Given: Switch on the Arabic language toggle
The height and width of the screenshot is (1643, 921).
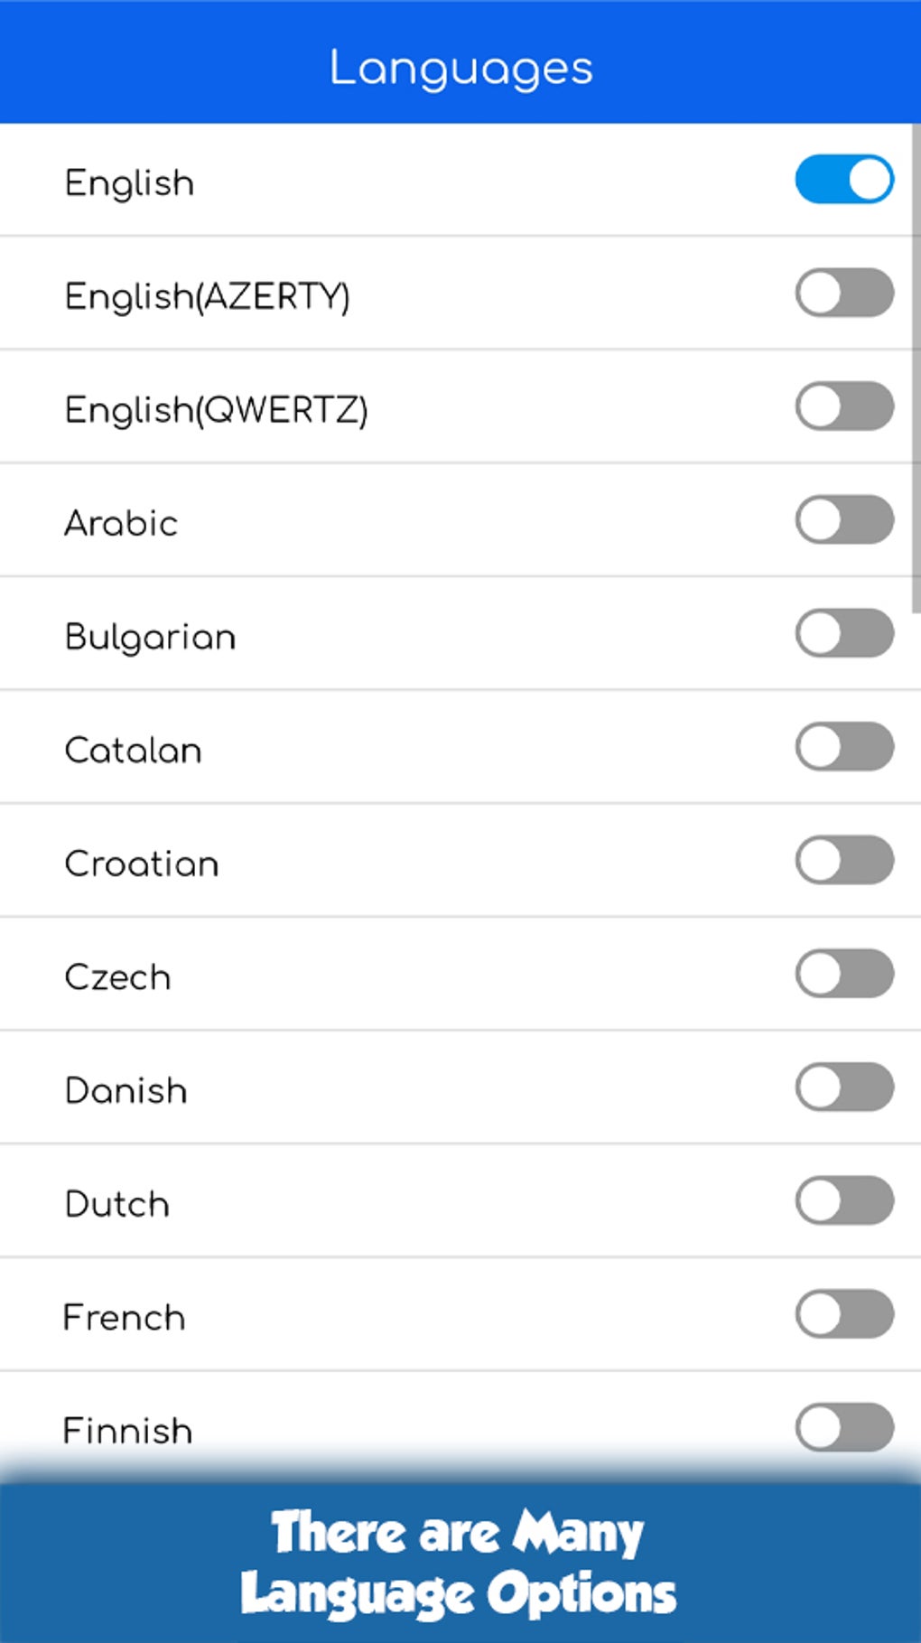Looking at the screenshot, I should (x=844, y=519).
